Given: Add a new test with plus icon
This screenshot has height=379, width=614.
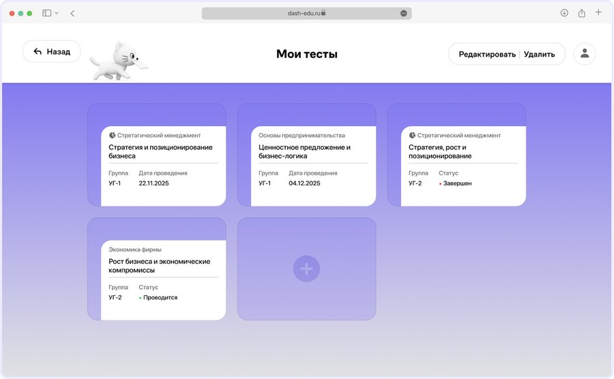Looking at the screenshot, I should [306, 269].
